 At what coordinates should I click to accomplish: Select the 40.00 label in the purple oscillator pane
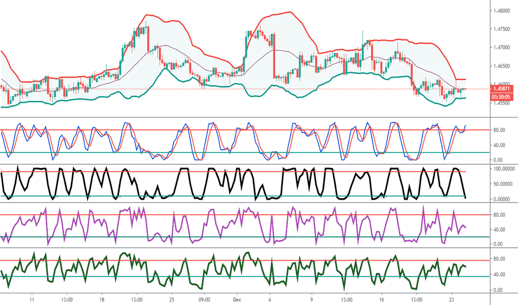coord(499,230)
